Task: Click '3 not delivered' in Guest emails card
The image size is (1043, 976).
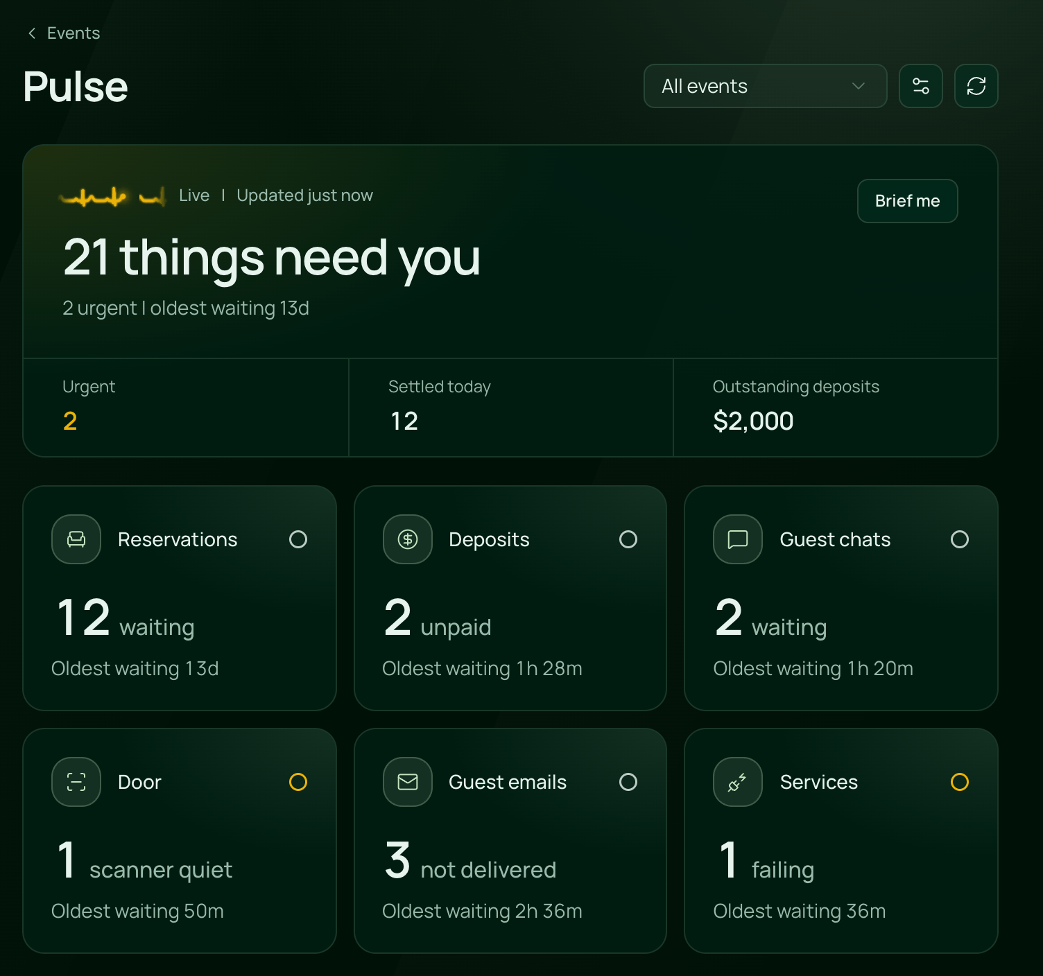Action: (x=471, y=861)
